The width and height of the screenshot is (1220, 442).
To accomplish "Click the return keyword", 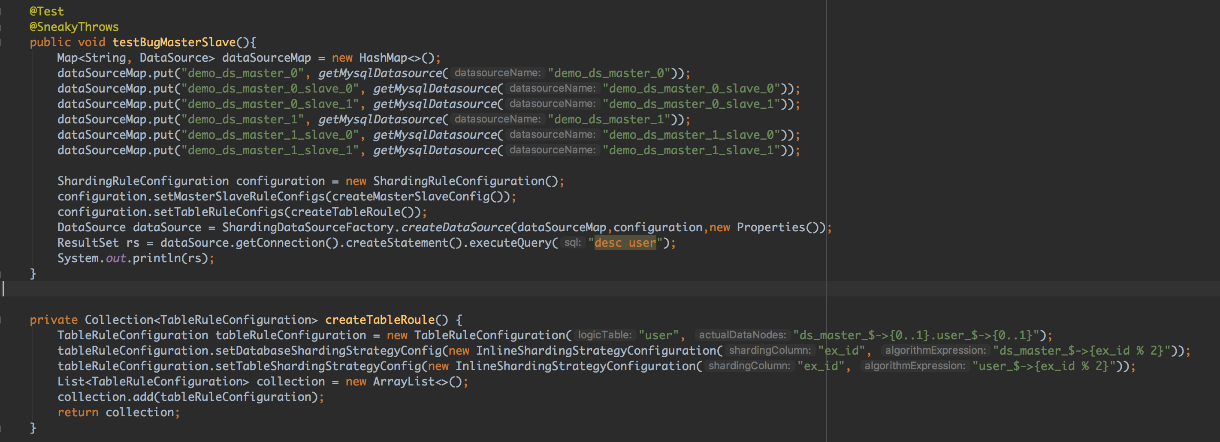I will [x=78, y=412].
